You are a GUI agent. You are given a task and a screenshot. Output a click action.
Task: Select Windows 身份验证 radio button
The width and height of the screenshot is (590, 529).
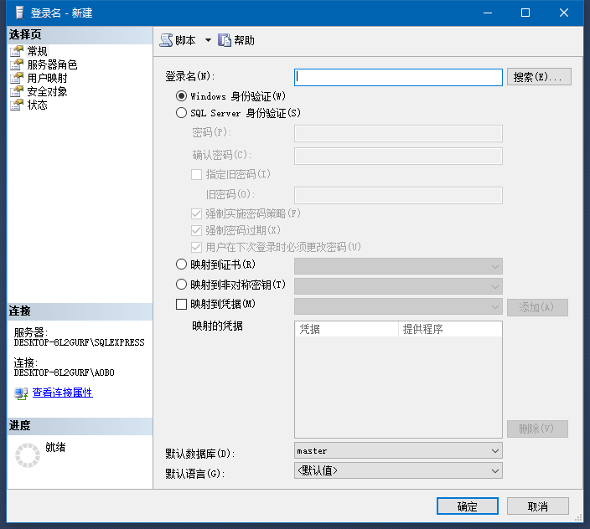tap(181, 96)
